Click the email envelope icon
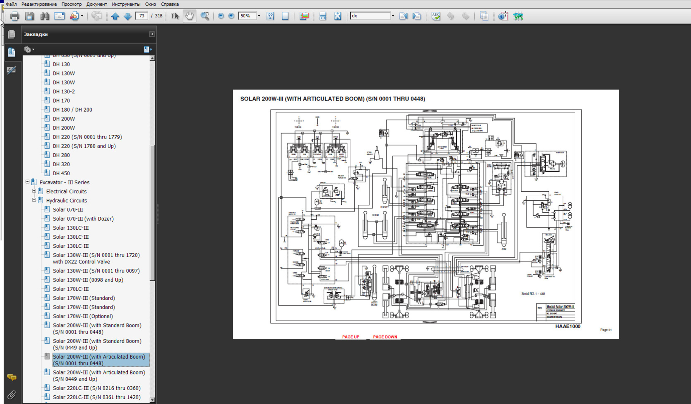The height and width of the screenshot is (404, 691). click(59, 16)
